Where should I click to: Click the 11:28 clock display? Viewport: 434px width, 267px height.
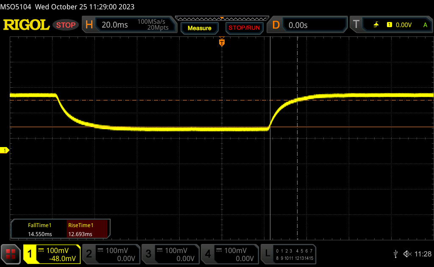tap(423, 254)
